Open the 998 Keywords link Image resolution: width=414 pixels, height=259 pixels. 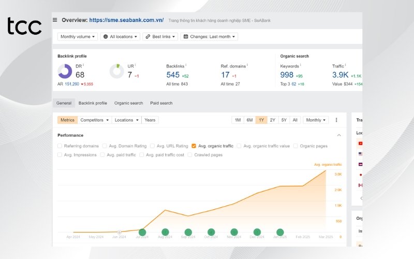(x=287, y=75)
